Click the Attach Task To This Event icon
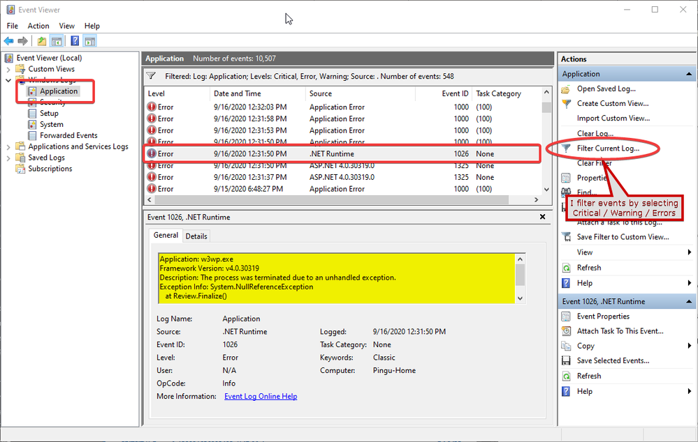Viewport: 698px width, 442px height. pyautogui.click(x=567, y=331)
